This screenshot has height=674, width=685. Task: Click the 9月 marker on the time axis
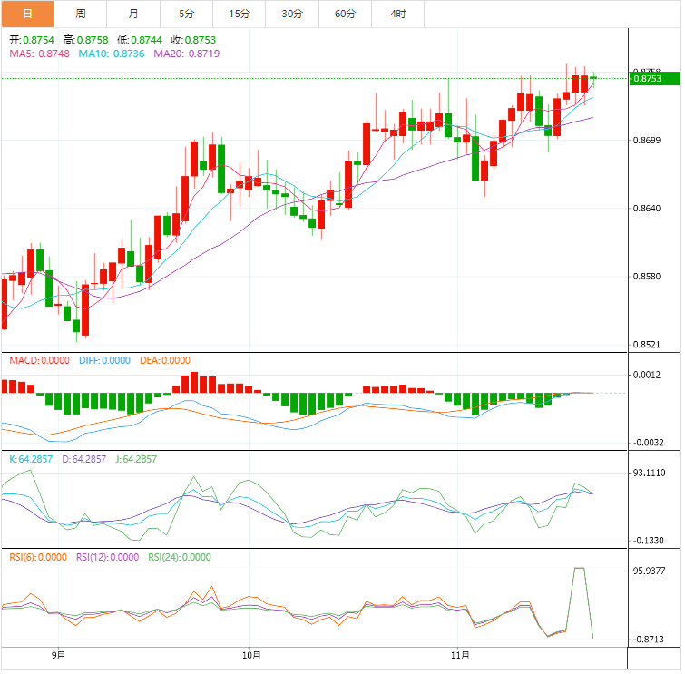point(59,654)
